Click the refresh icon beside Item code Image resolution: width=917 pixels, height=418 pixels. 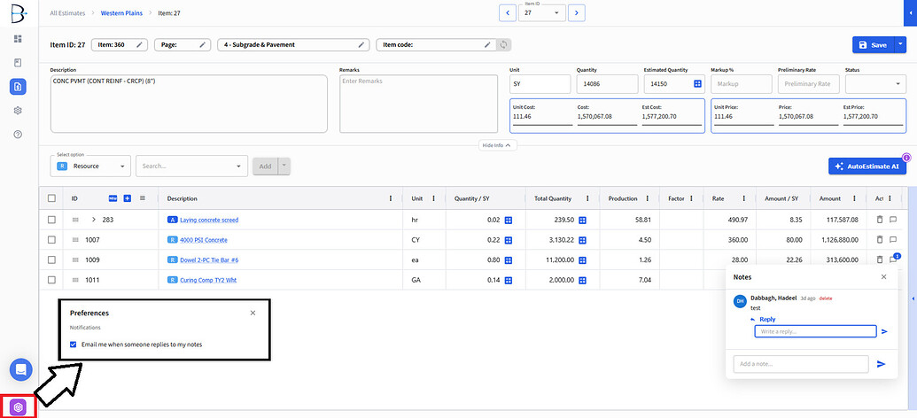pos(503,44)
